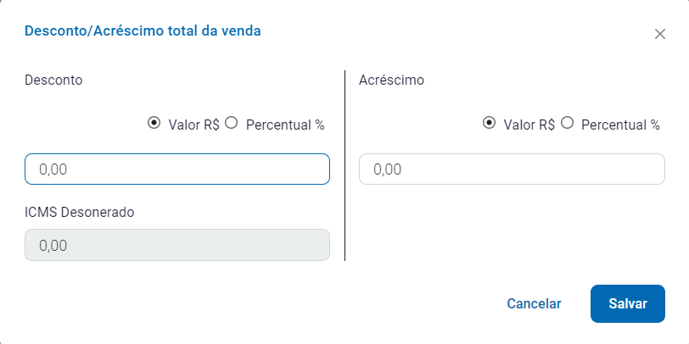Click the disabled ICMS Desonerado field
Viewport: 689px width, 344px height.
click(x=176, y=245)
